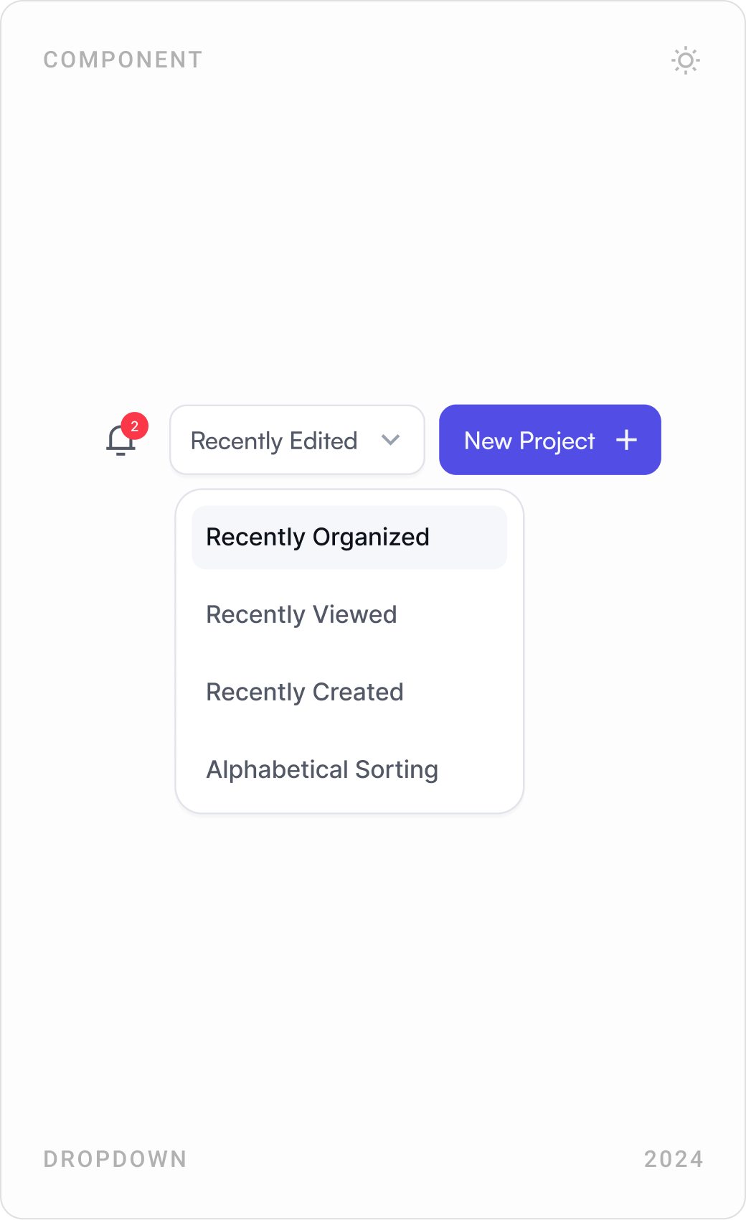Screen dimensions: 746x1220
Task: Open notifications via the bell icon
Action: tap(121, 444)
